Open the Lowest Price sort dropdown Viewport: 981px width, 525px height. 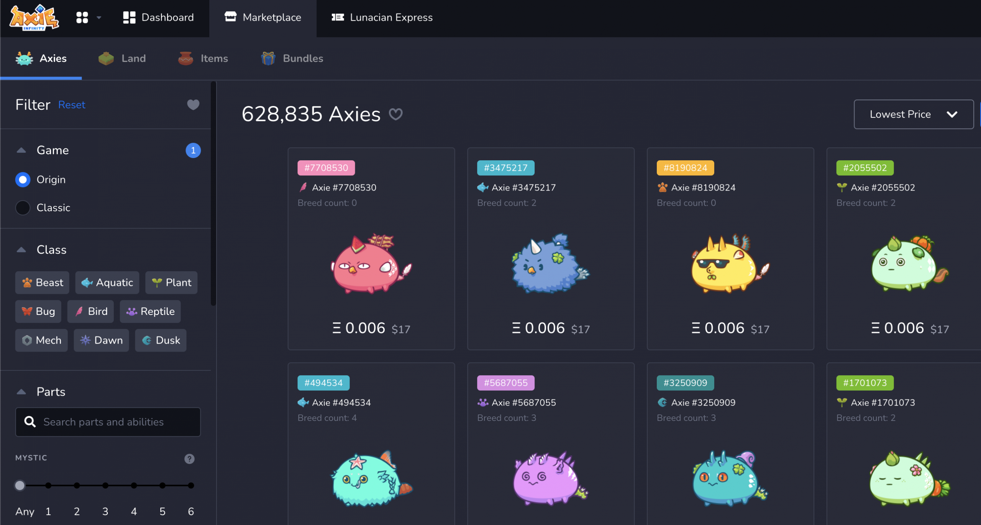pos(914,114)
